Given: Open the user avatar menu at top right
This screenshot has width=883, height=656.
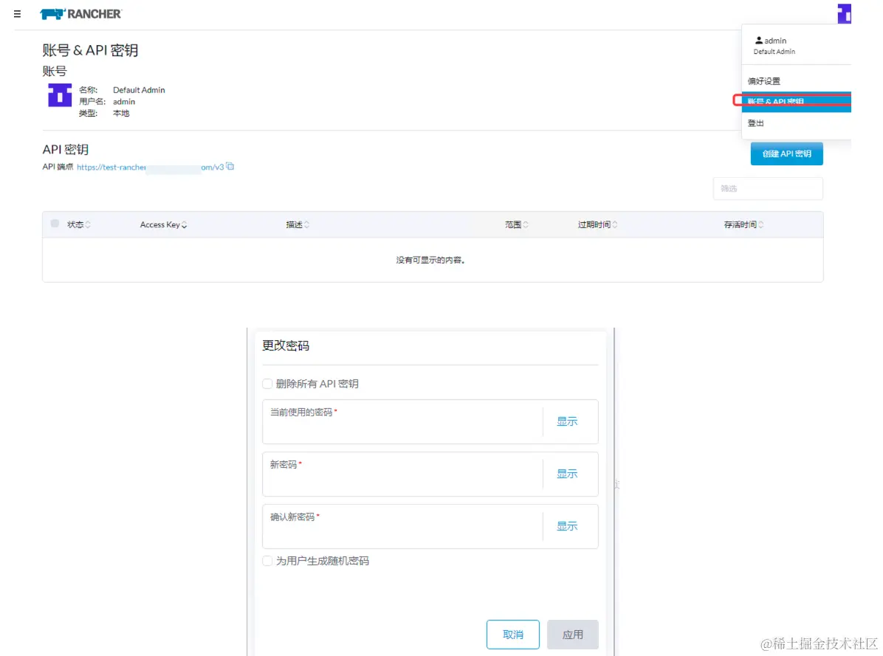Looking at the screenshot, I should [x=844, y=13].
